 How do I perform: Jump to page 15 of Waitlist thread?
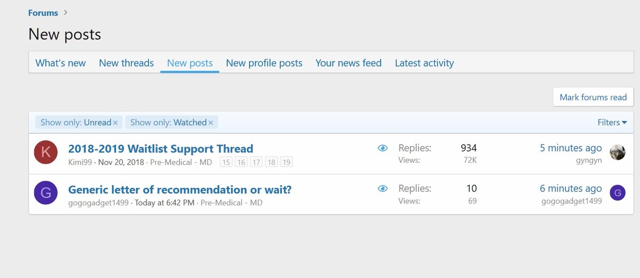click(226, 162)
